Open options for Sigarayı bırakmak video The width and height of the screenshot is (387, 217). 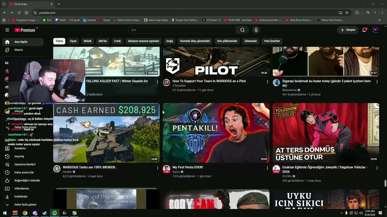click(x=377, y=82)
